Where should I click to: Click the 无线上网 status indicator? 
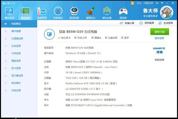point(80,38)
